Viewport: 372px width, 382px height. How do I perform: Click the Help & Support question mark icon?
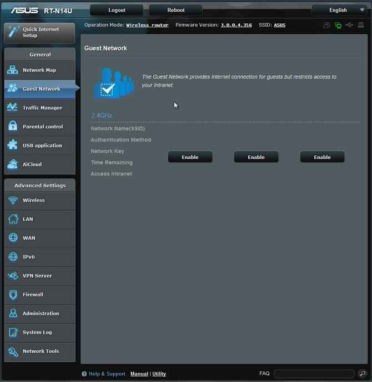(x=84, y=374)
